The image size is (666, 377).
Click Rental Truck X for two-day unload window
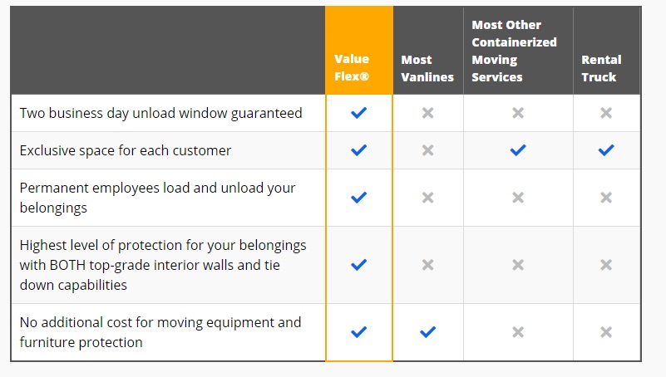[x=606, y=113]
